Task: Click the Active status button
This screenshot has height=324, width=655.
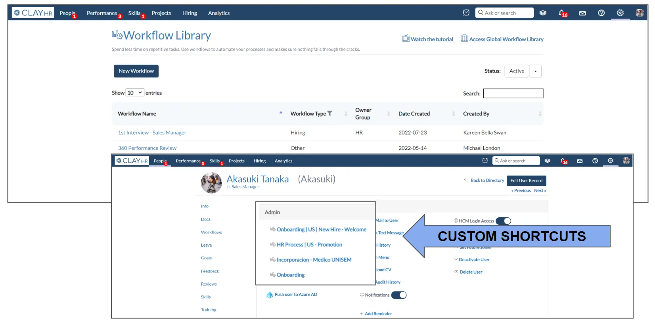Action: point(517,71)
